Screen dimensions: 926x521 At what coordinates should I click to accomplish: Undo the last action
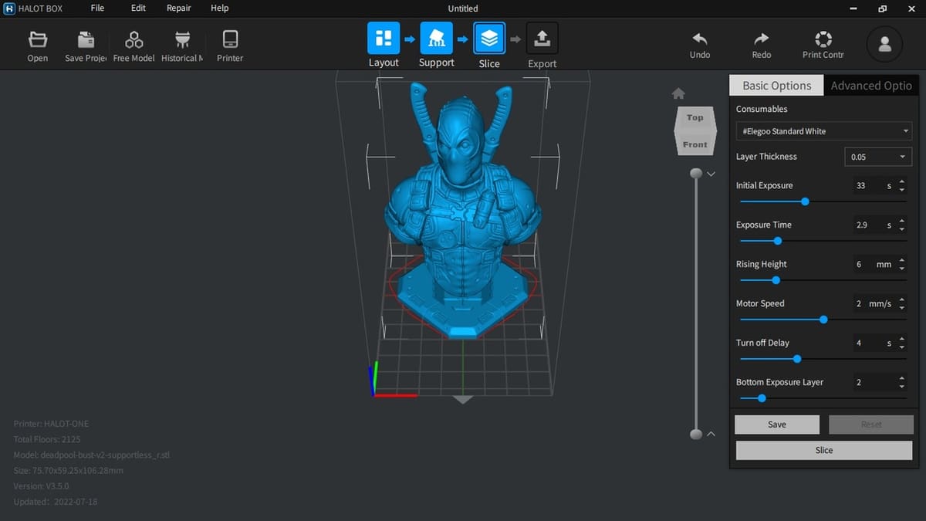point(700,45)
